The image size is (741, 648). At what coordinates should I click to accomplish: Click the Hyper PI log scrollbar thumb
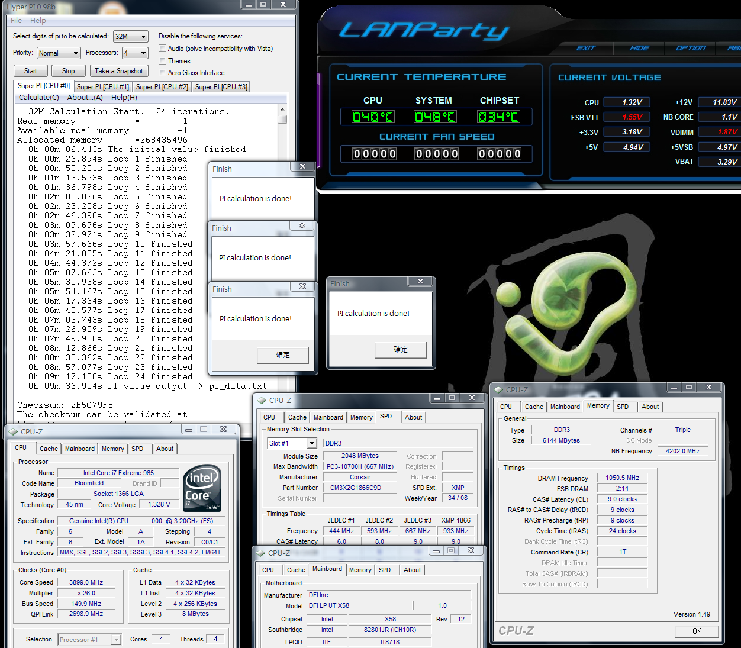tap(282, 120)
